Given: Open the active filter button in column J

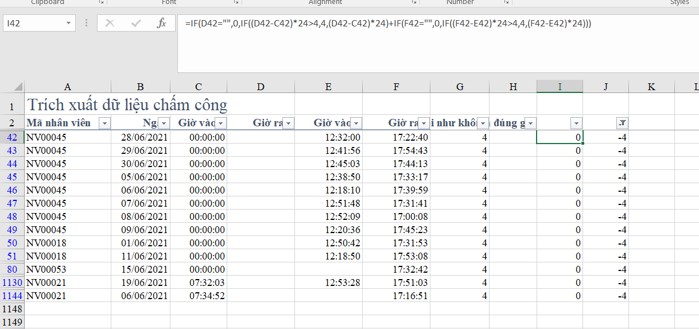Looking at the screenshot, I should 622,123.
